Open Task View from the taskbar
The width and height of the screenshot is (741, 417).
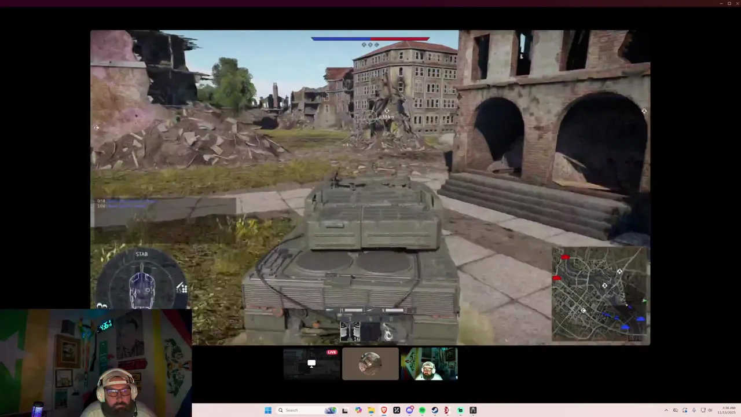coord(345,411)
